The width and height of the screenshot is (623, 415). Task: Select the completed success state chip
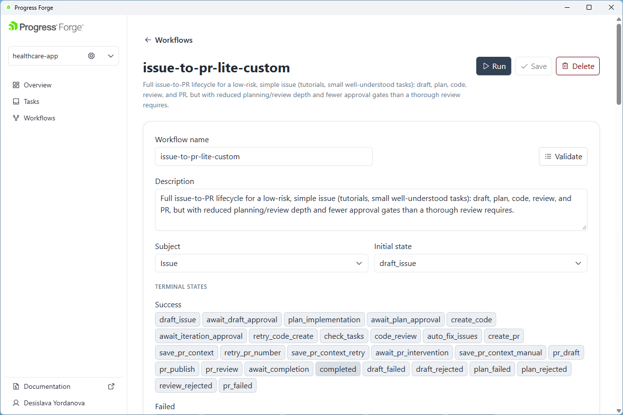[338, 369]
